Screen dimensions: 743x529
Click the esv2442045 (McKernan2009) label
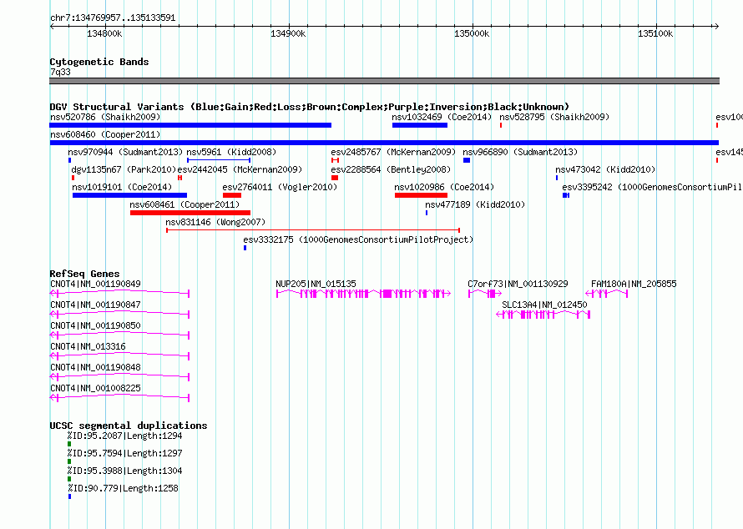[x=240, y=169]
